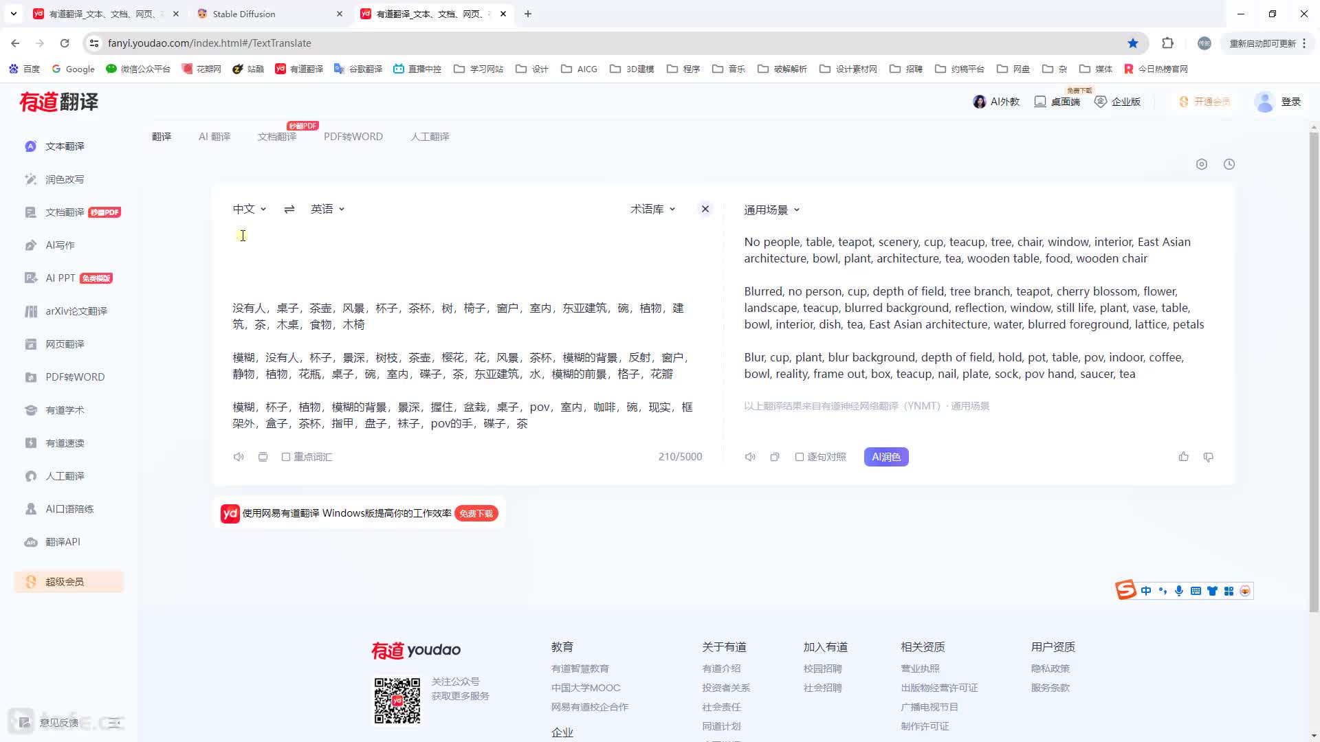This screenshot has height=742, width=1320.
Task: Open 桌面端 download link
Action: (1057, 102)
